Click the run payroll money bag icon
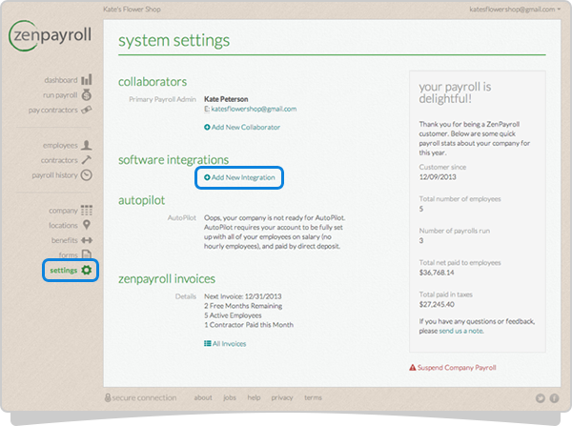 click(87, 95)
